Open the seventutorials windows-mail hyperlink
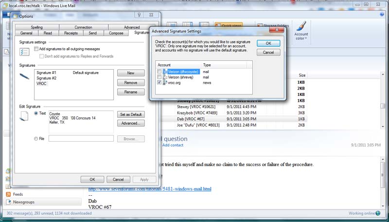The height and width of the screenshot is (222, 389). coord(150,189)
